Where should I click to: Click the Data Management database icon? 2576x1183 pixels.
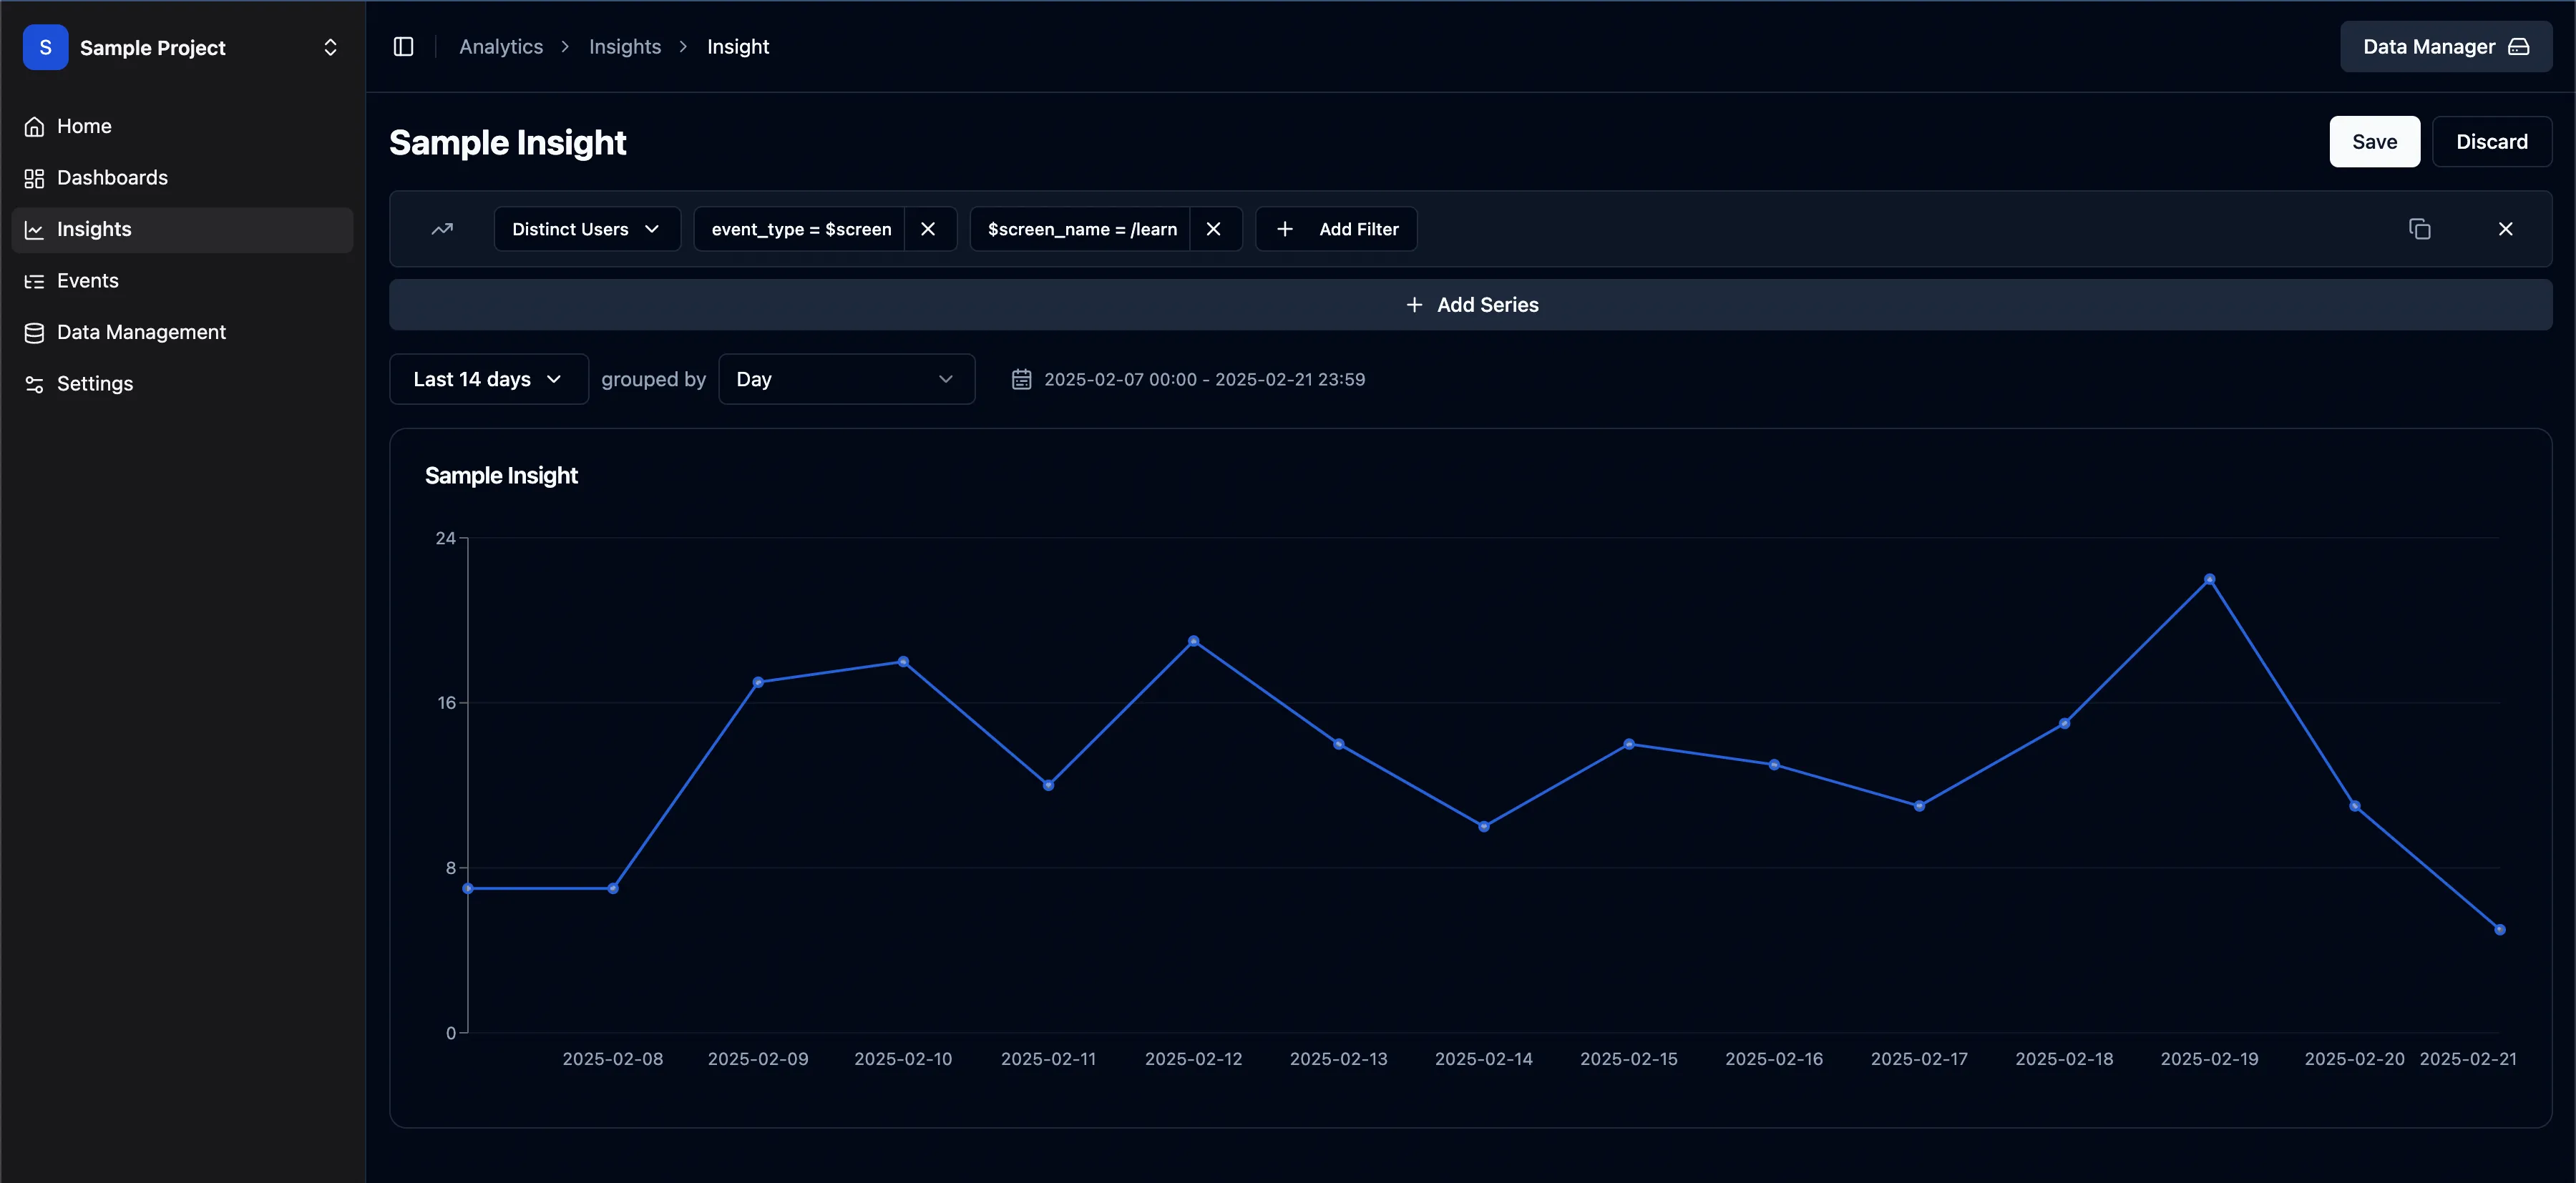point(34,333)
